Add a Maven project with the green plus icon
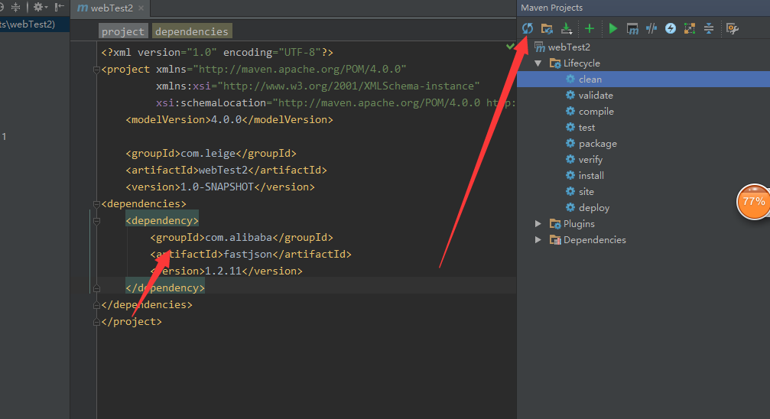 click(590, 28)
